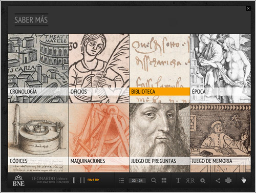Toggle the transcription T icon
This screenshot has width=256, height=193.
(x=178, y=180)
